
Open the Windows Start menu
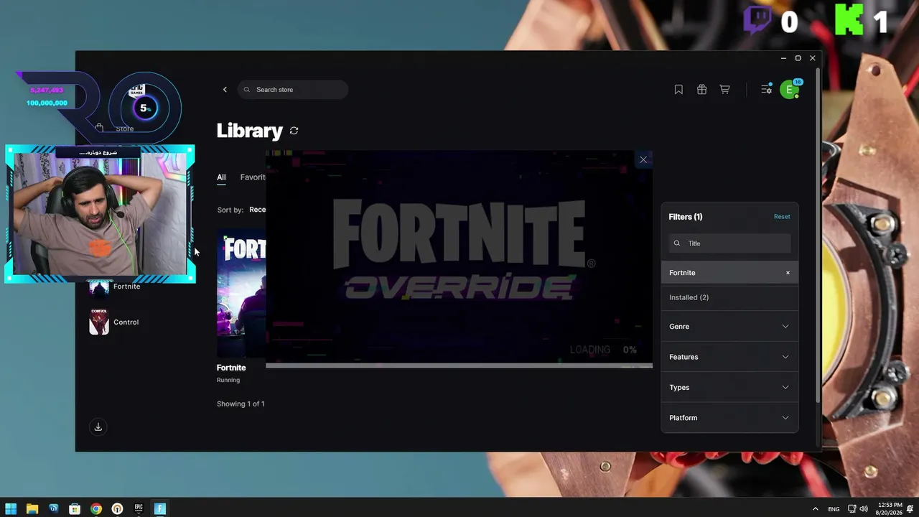coord(11,509)
